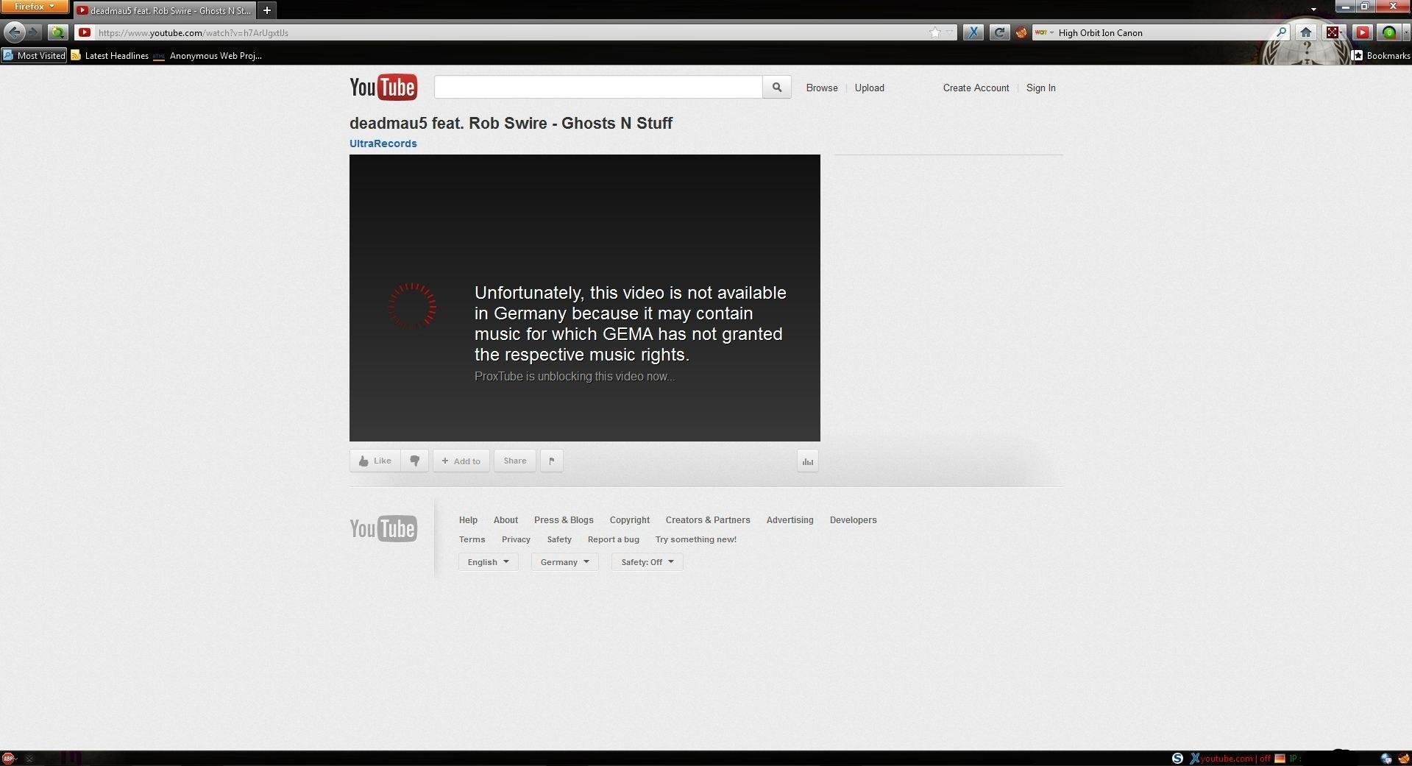The width and height of the screenshot is (1412, 766).
Task: Expand the Germany country dropdown
Action: (565, 562)
